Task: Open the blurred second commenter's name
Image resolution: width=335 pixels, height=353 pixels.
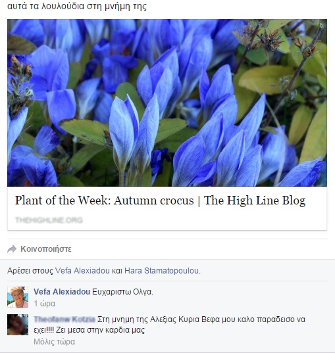Action: pyautogui.click(x=64, y=319)
